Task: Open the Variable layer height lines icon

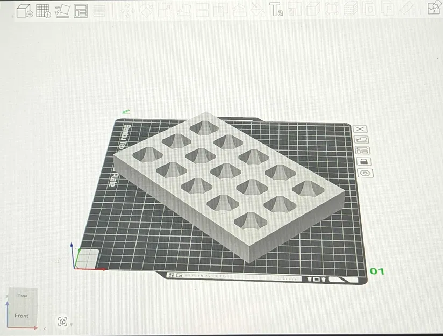Action: (99, 11)
